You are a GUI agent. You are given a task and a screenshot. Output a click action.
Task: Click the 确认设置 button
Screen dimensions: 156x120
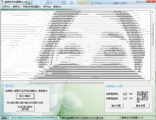tap(116, 106)
